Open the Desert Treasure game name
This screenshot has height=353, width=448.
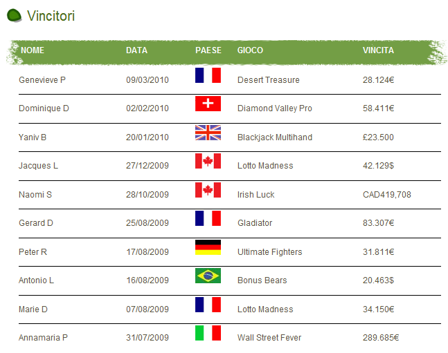click(x=268, y=80)
